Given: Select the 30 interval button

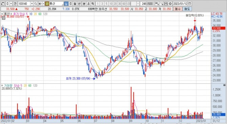Looking at the screenshot, I should (120, 4).
